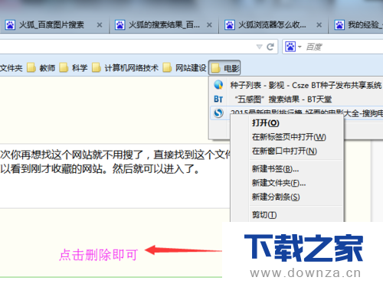This screenshot has width=383, height=287.
Task: Click the 科学 folder icon
Action: coord(64,67)
